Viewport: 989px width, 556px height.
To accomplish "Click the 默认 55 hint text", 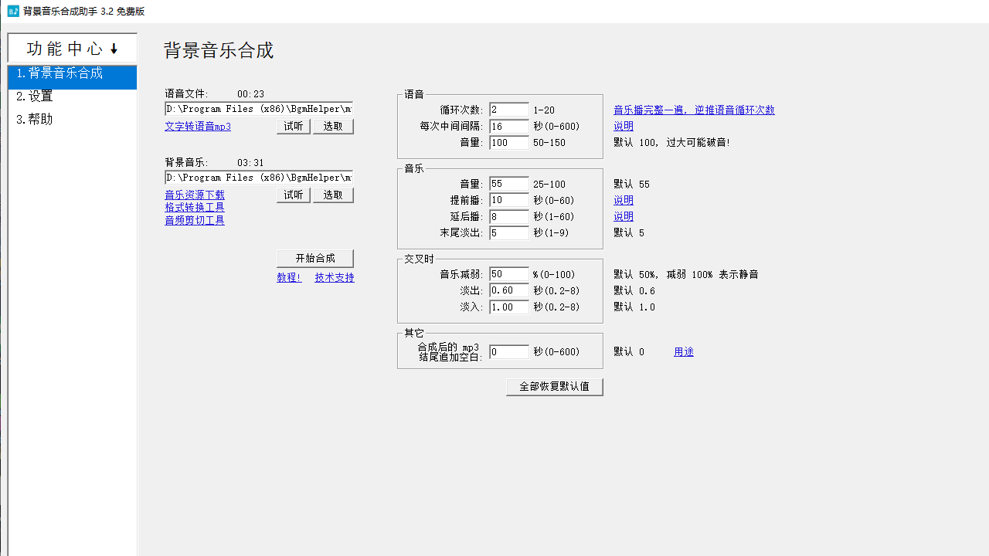I will pos(632,185).
